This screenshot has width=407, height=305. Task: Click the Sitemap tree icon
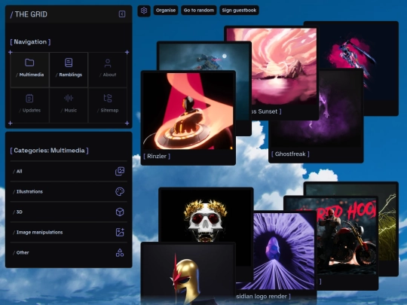108,99
